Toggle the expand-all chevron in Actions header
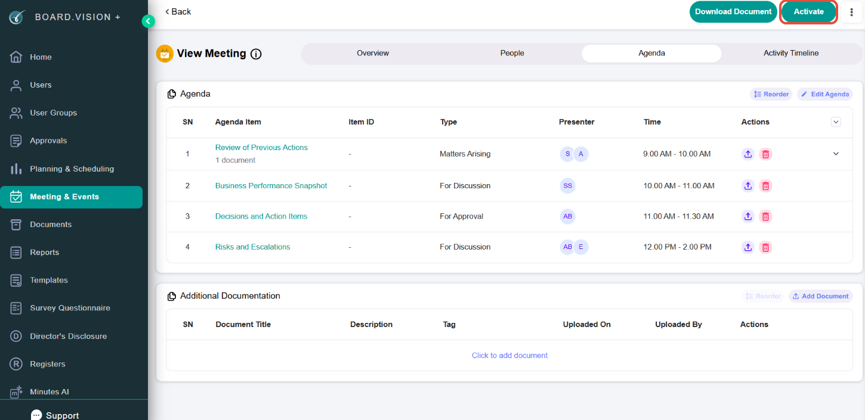The height and width of the screenshot is (420, 865). 836,122
